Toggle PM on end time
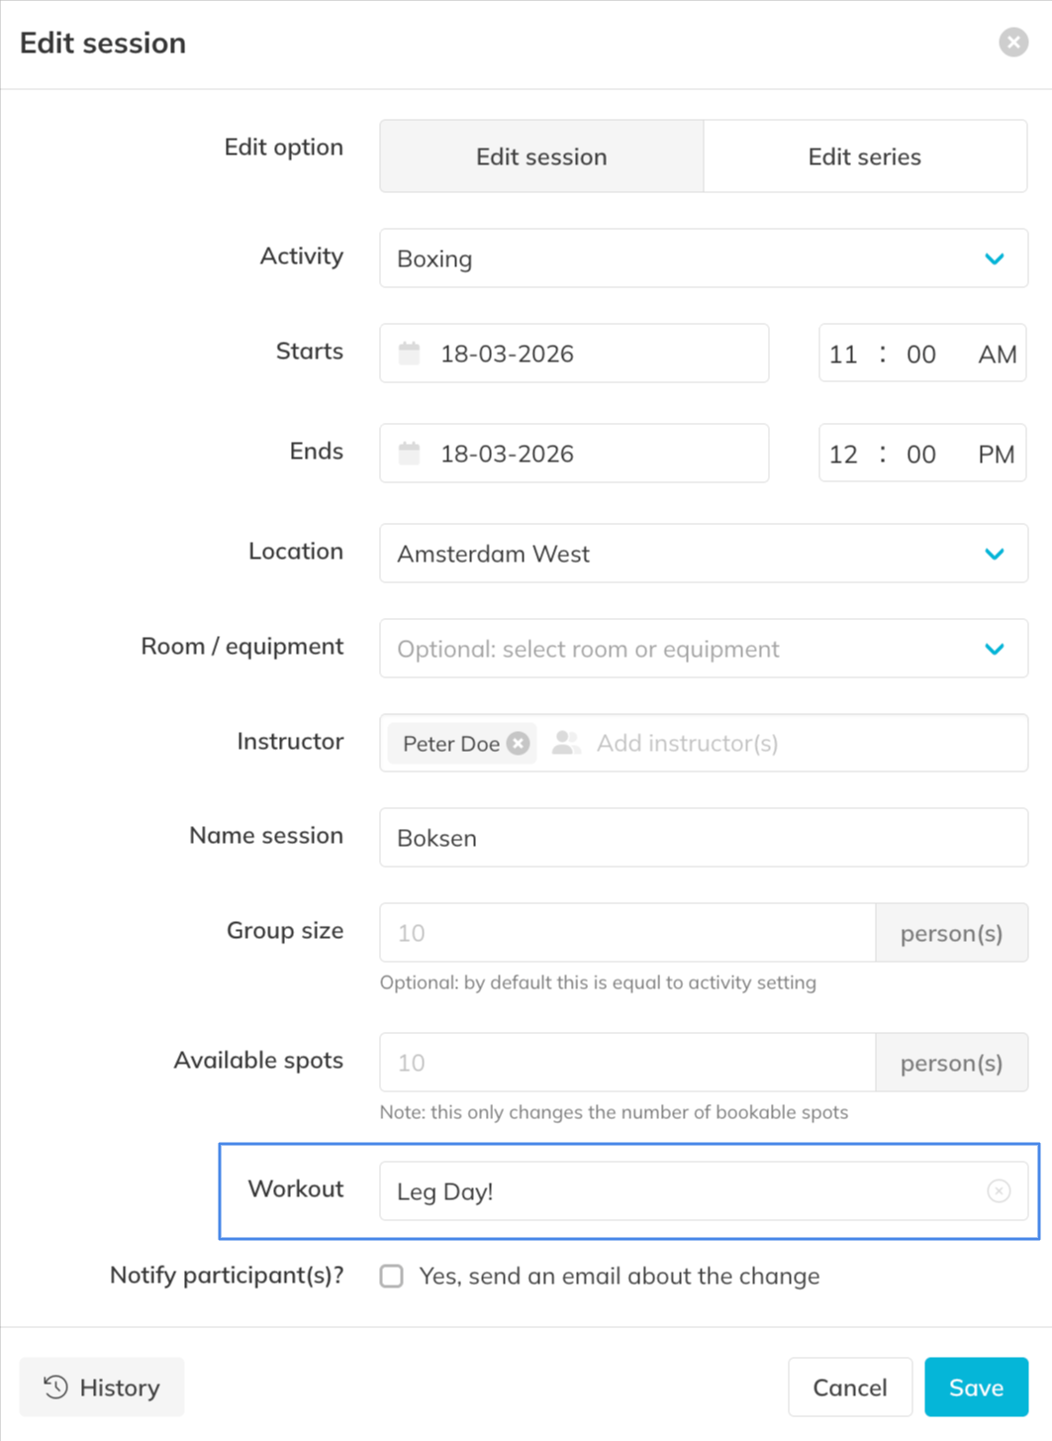The height and width of the screenshot is (1441, 1052). (996, 455)
